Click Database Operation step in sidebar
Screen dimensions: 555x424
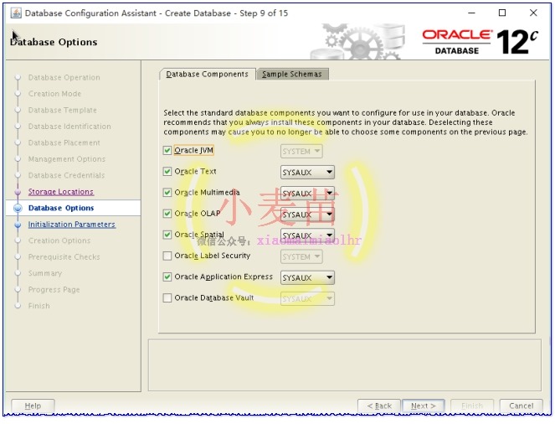pos(64,78)
